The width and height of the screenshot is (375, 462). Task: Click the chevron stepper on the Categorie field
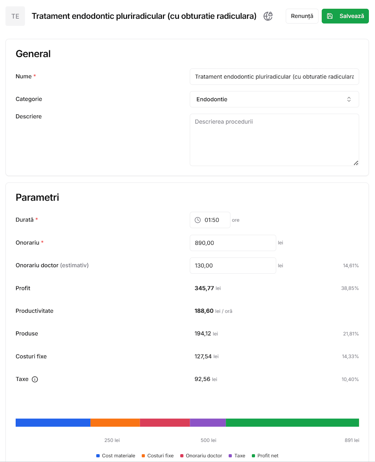coord(349,99)
